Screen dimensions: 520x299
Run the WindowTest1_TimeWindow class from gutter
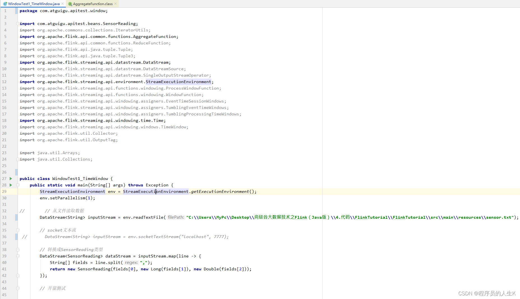pyautogui.click(x=11, y=179)
